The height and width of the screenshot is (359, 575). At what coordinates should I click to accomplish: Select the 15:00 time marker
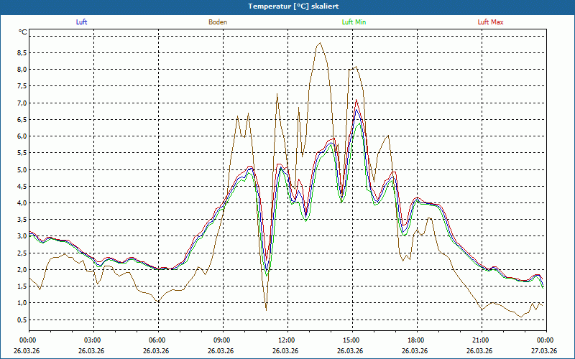point(351,340)
